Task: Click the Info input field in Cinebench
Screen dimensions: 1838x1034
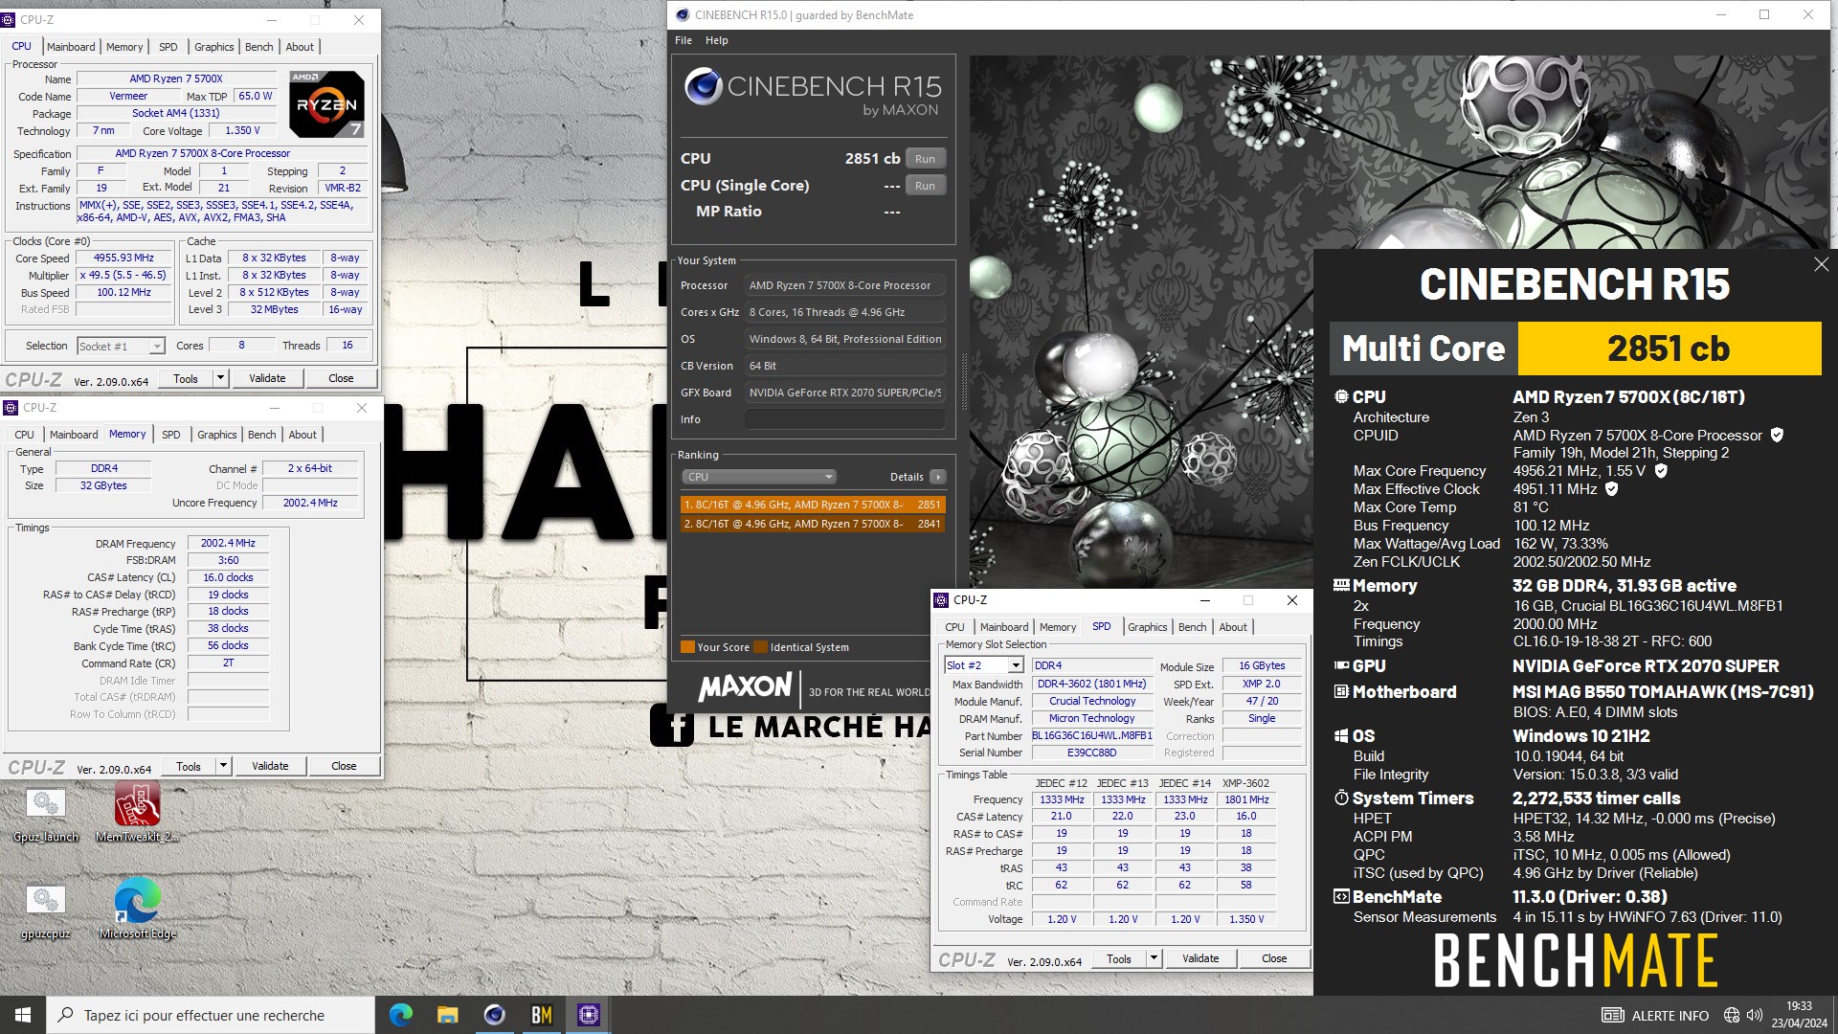Action: 844,419
